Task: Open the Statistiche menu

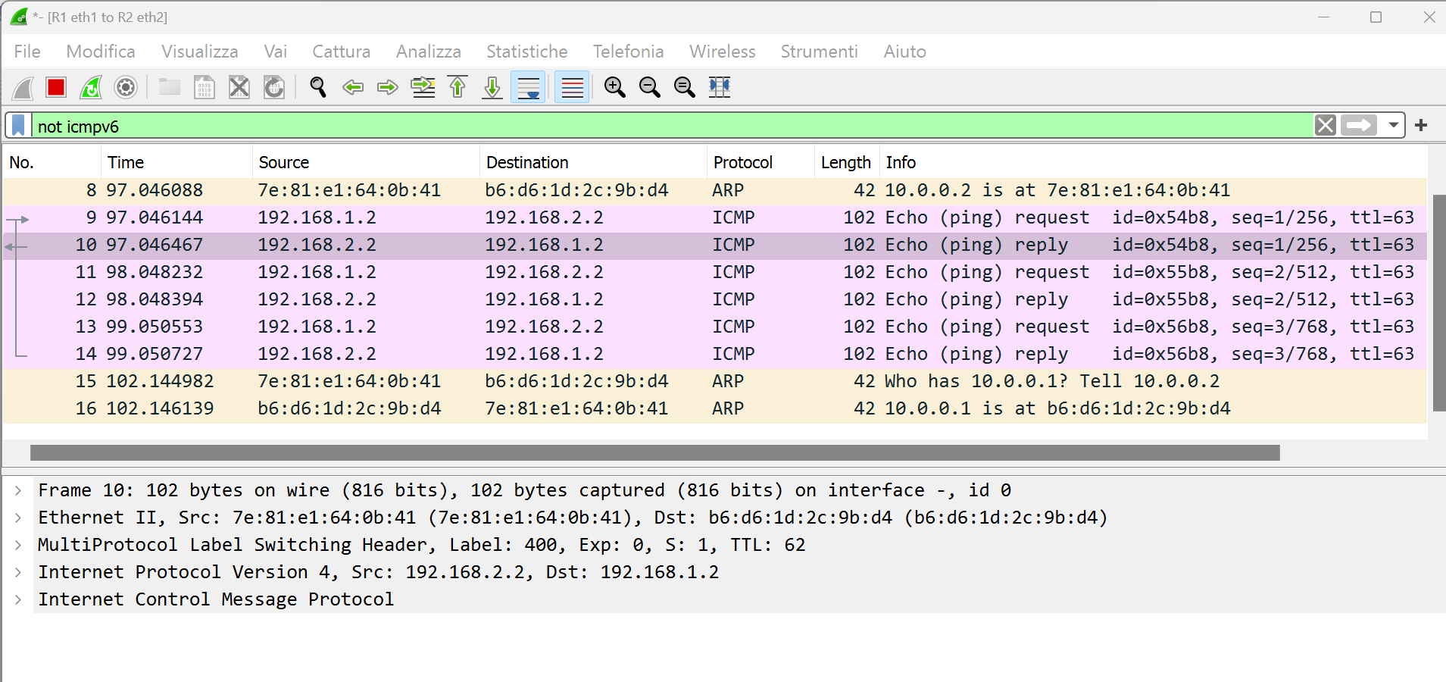Action: pyautogui.click(x=527, y=52)
